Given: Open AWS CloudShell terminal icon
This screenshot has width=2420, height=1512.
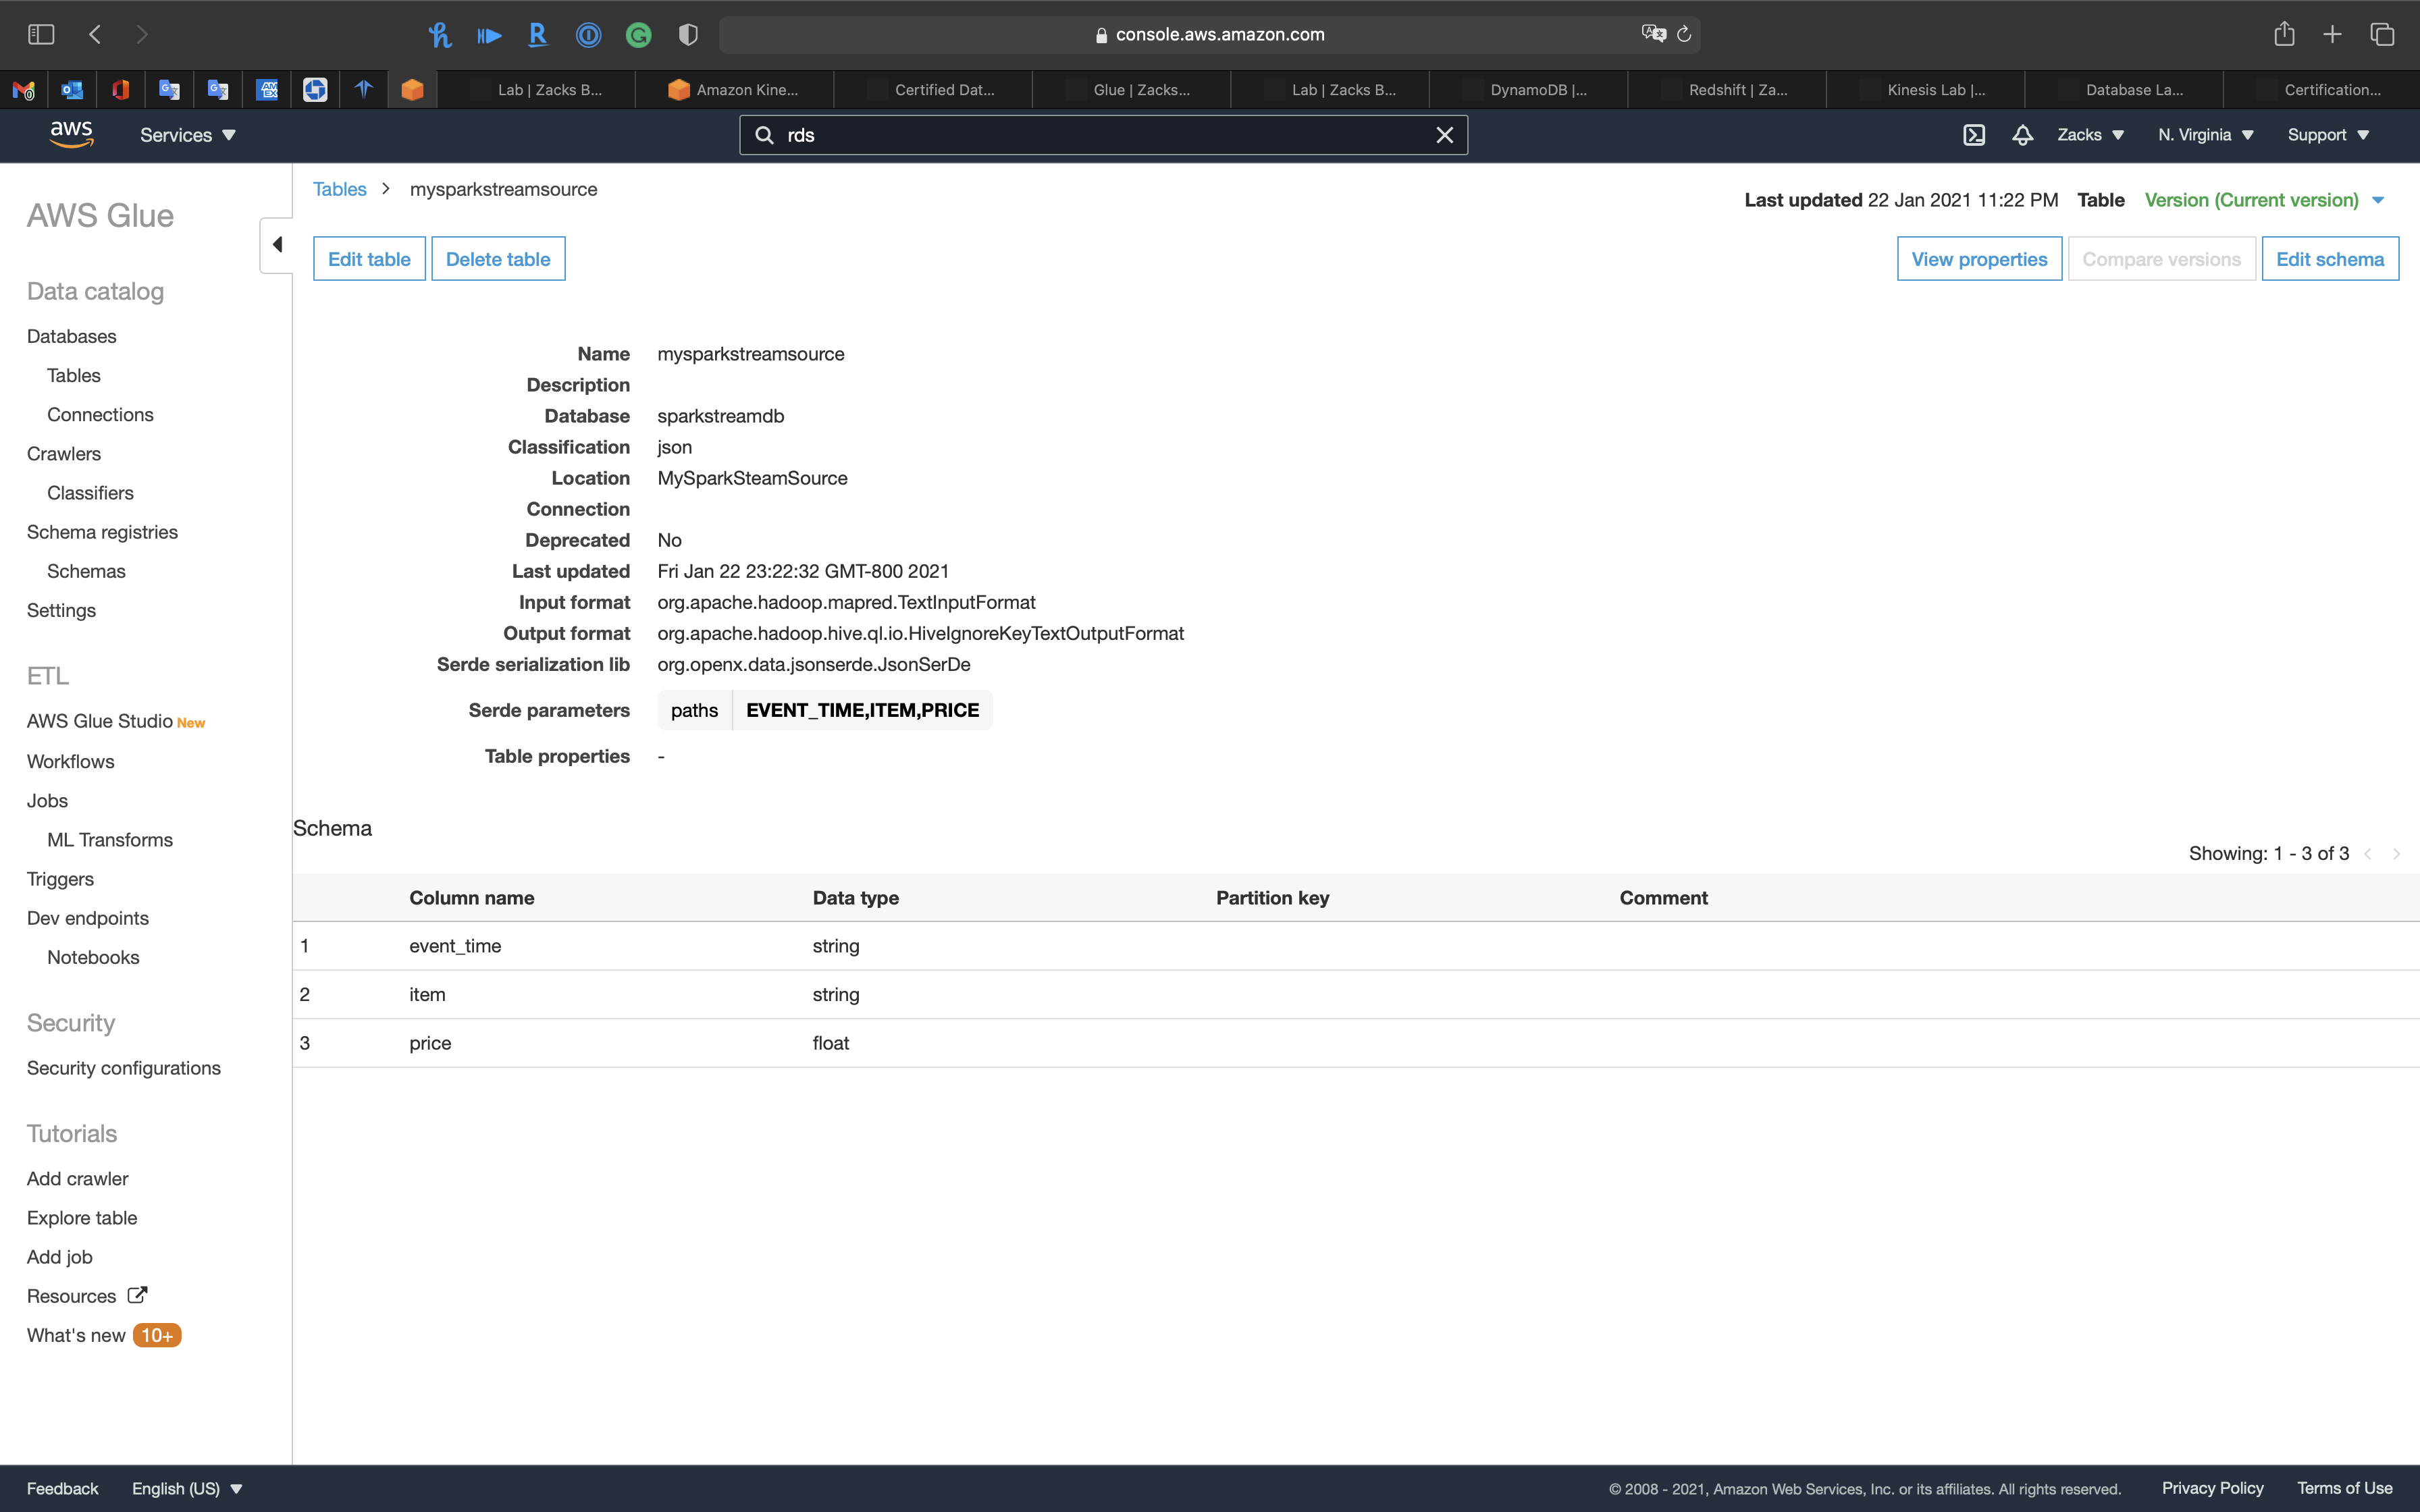Looking at the screenshot, I should pyautogui.click(x=1973, y=135).
